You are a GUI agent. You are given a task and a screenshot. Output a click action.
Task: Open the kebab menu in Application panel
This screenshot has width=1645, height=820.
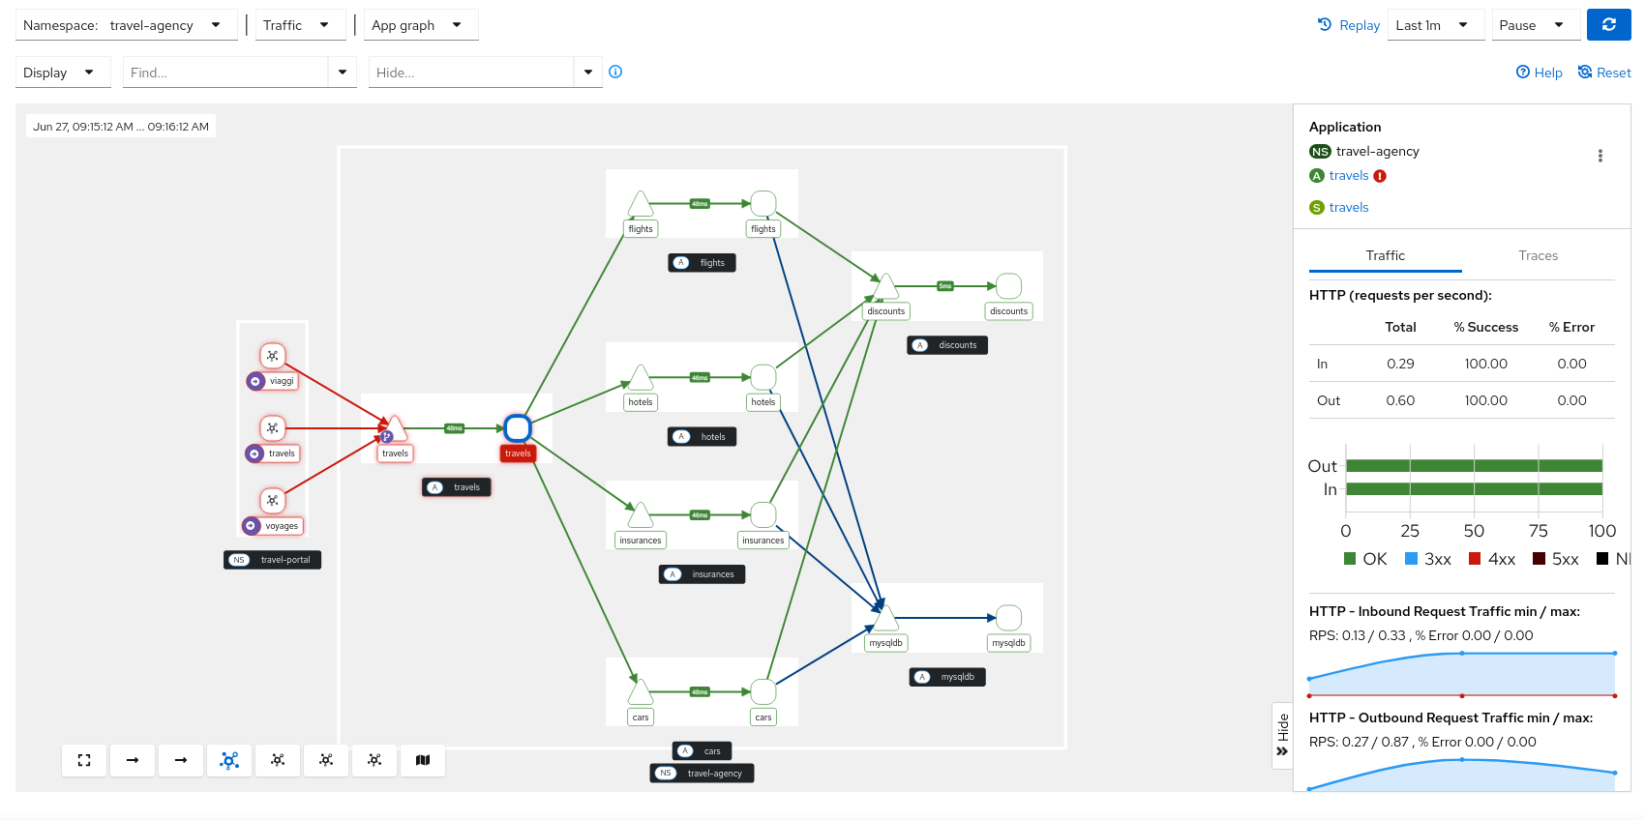[1600, 156]
